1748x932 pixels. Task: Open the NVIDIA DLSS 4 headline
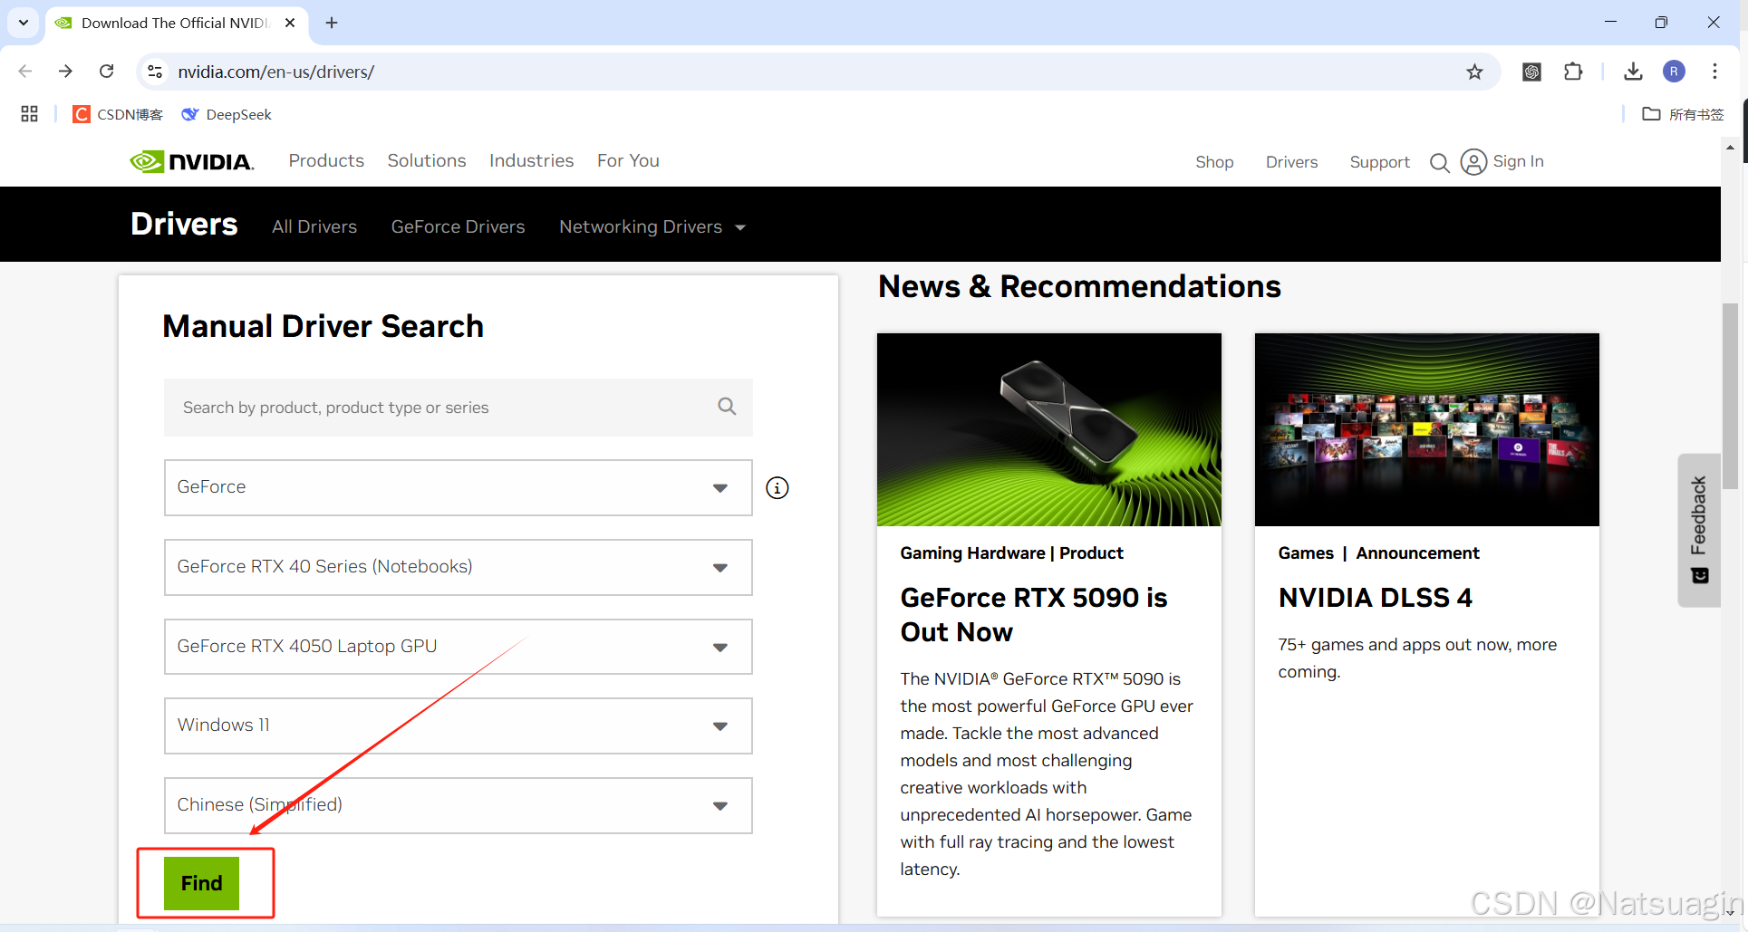(1375, 598)
